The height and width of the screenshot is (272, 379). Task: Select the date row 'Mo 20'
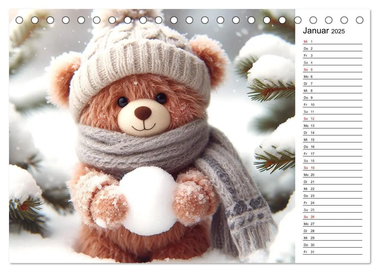332,175
